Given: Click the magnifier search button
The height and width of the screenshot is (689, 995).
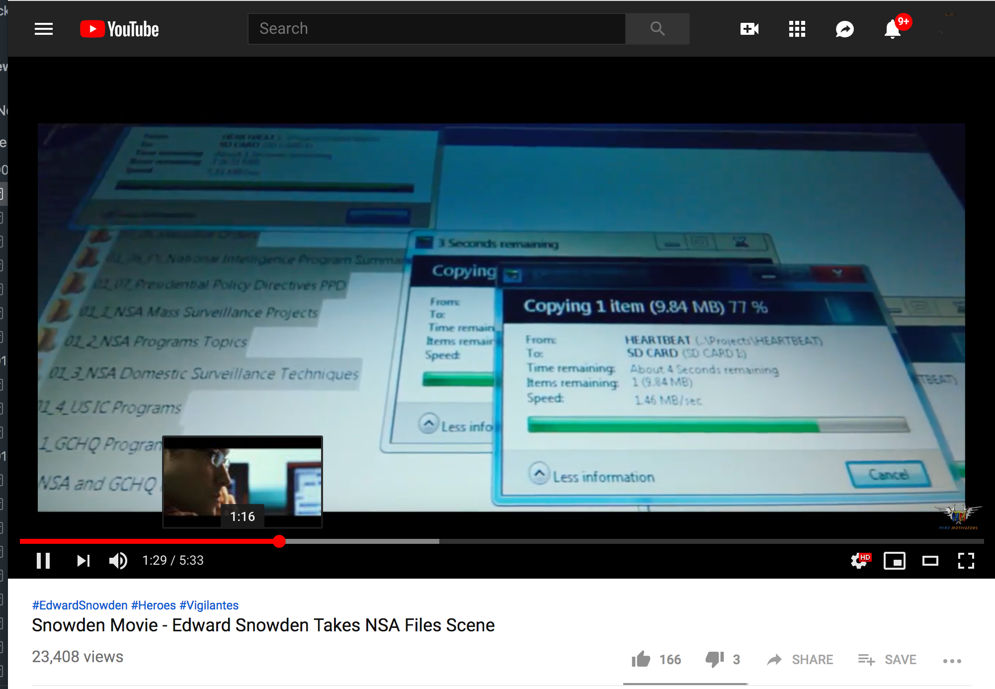Looking at the screenshot, I should 657,29.
